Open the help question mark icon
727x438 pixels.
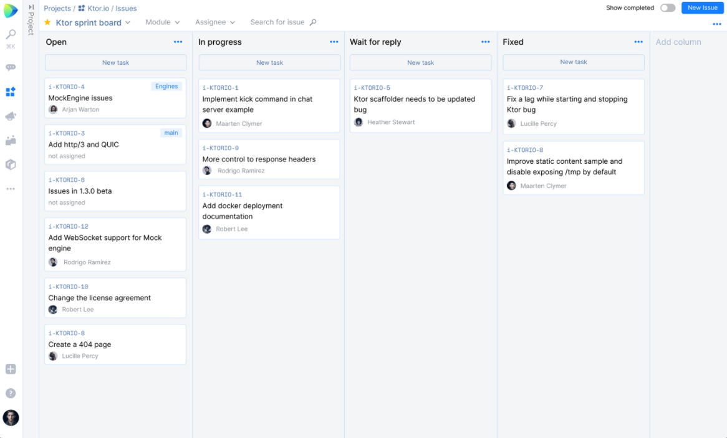(11, 393)
